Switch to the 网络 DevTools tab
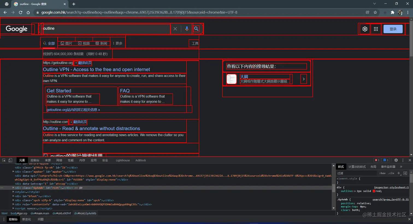Screen dimensions: 413x224 pyautogui.click(x=59, y=160)
